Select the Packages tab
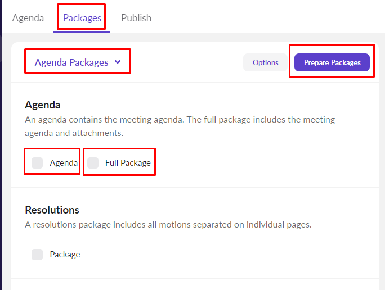Screen dimensions: 385x290 click(82, 18)
